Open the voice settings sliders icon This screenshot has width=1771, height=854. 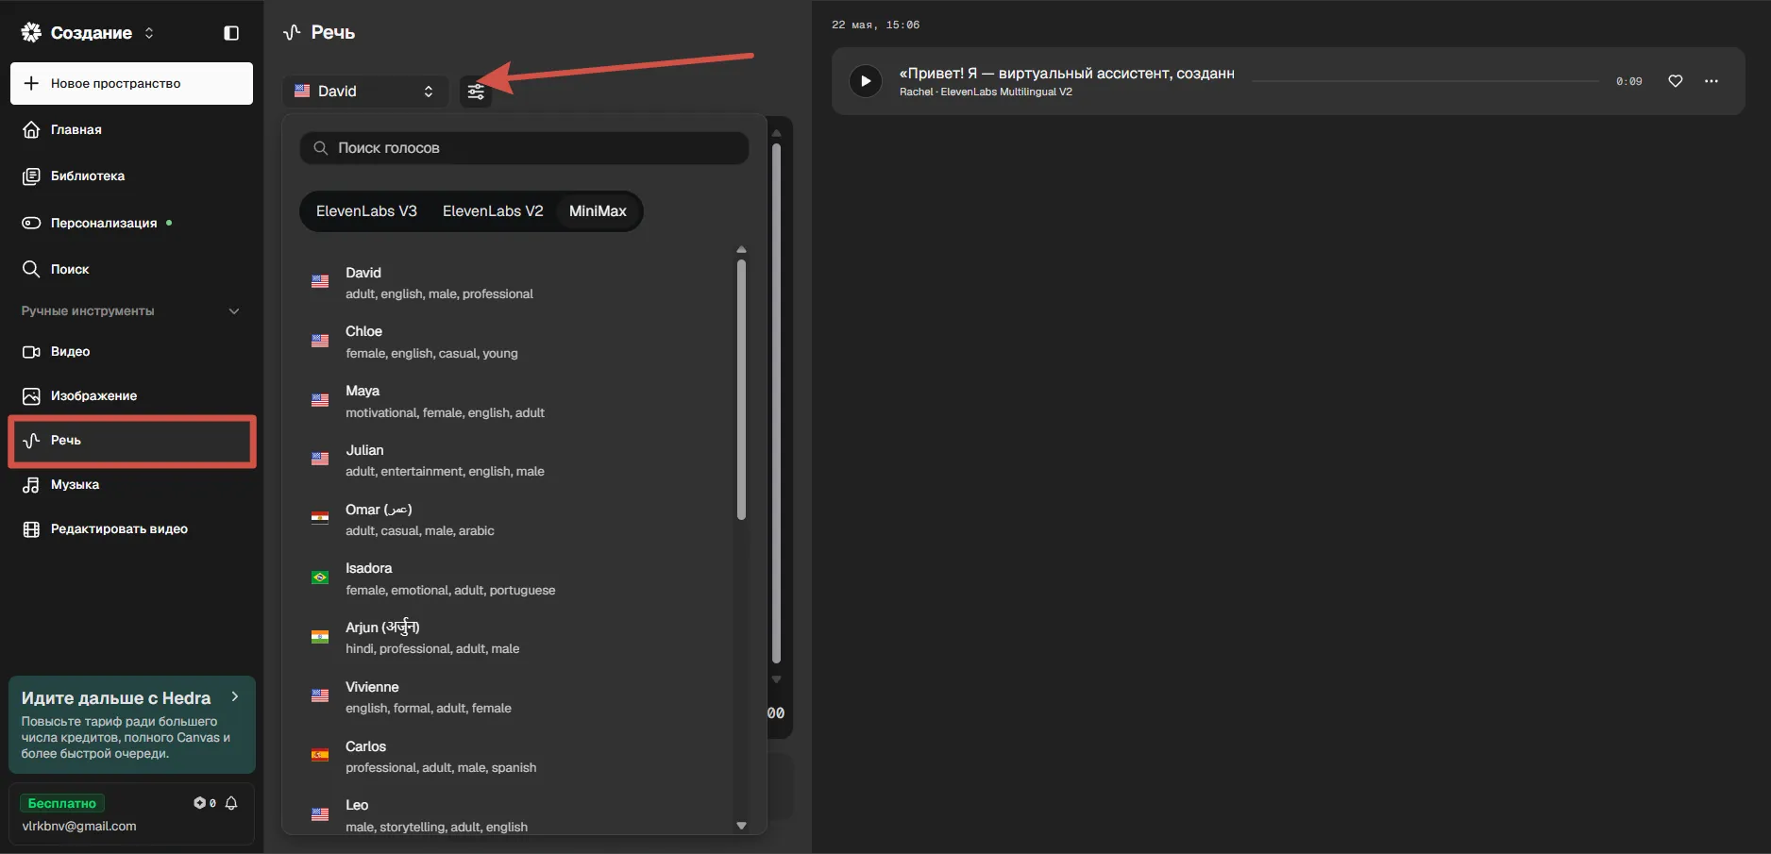(476, 92)
